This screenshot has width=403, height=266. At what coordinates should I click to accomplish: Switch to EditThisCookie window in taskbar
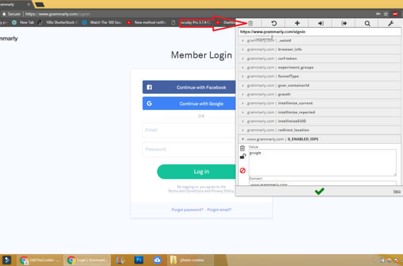coord(40,260)
